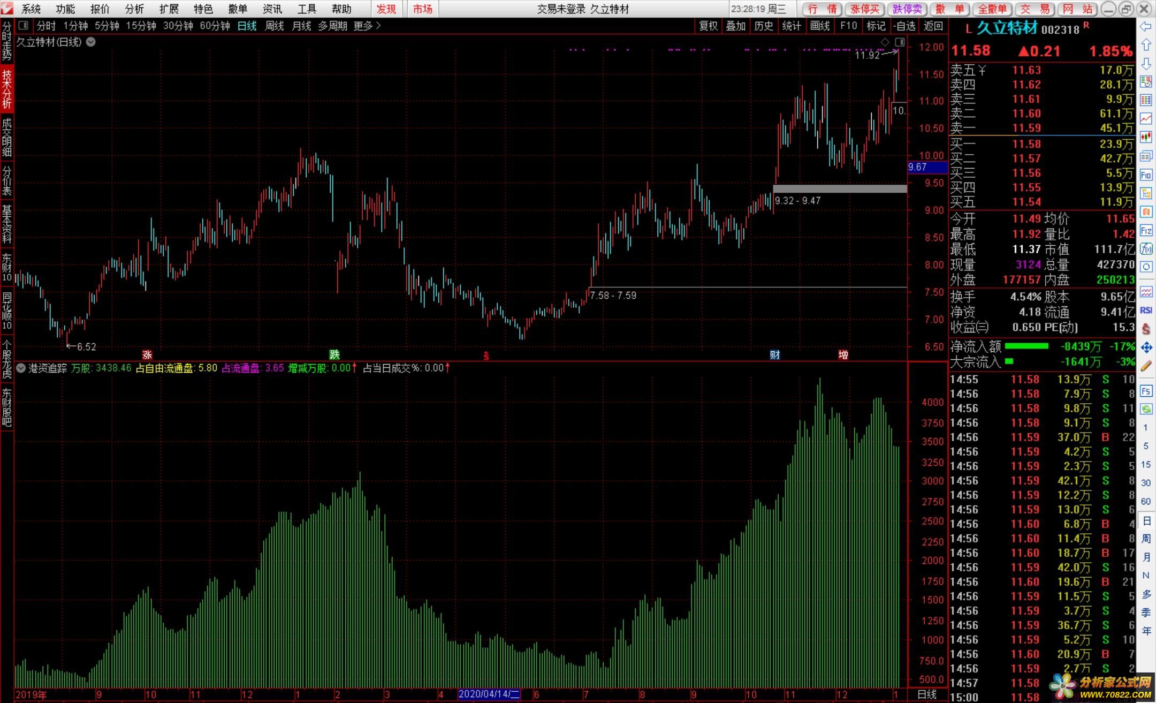Open the watchlist quote table icon with checkmark
Screen dimensions: 1156x703
[1146, 81]
